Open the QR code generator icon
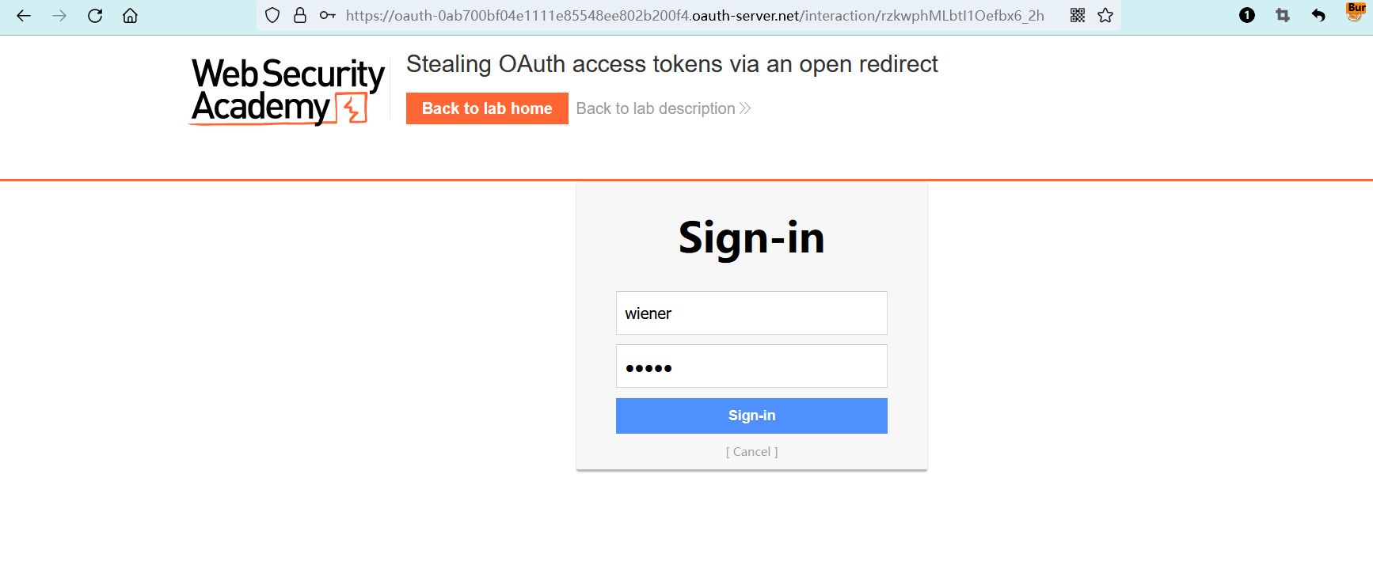 (1078, 15)
